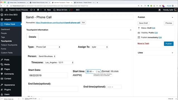The width and height of the screenshot is (178, 100).
Task: Expand the Likes panel
Action: (x=172, y=53)
